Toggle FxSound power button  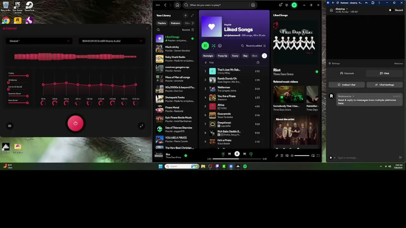(75, 123)
